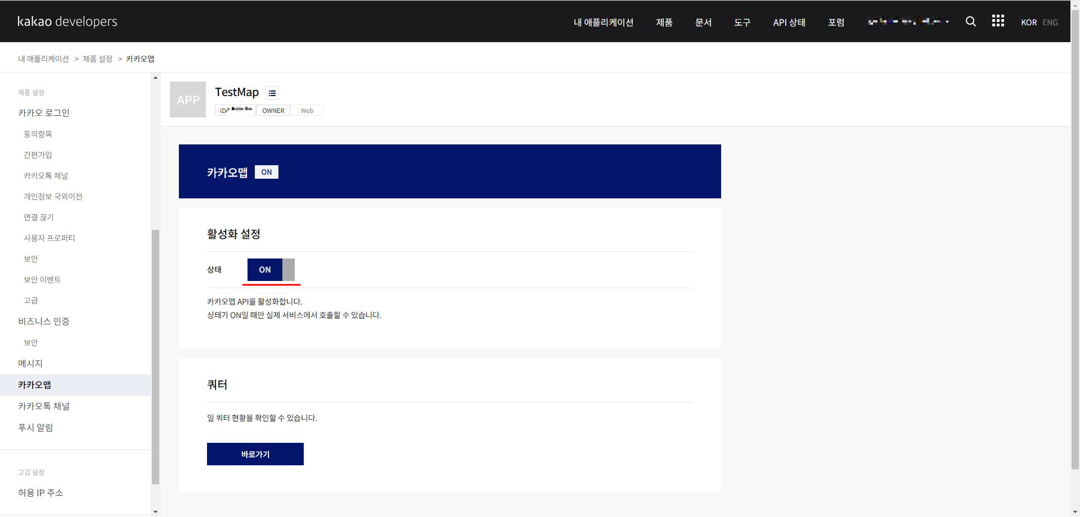Image resolution: width=1080 pixels, height=517 pixels.
Task: Click the list icon beside TestMap
Action: (x=272, y=93)
